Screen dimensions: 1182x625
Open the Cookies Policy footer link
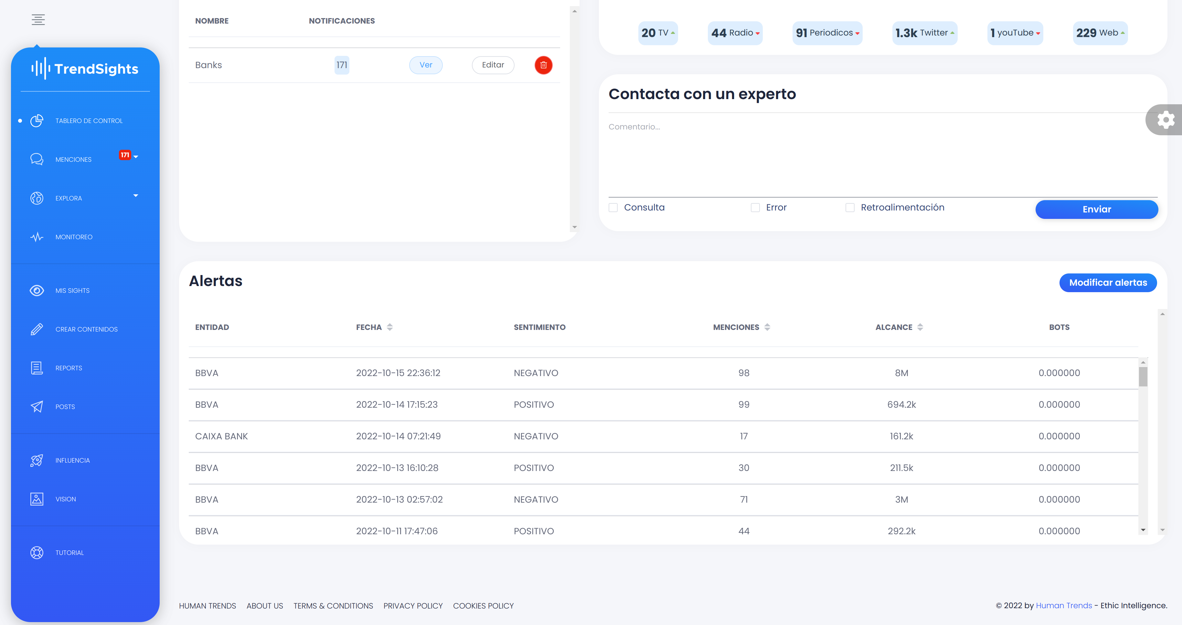click(483, 606)
